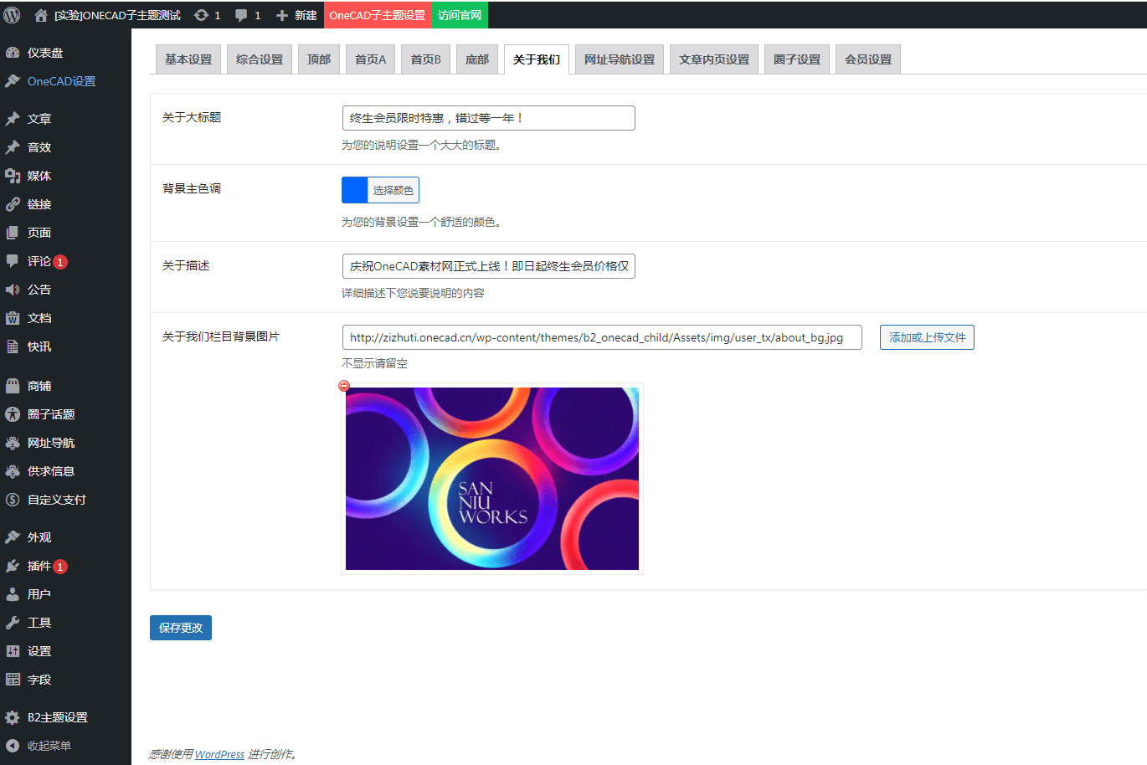Click the 选择颜色 button
This screenshot has width=1147, height=765.
[x=393, y=190]
